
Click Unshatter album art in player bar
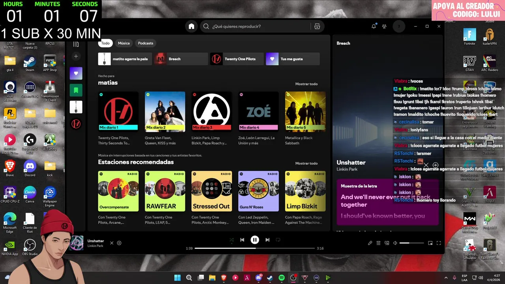pos(76,243)
